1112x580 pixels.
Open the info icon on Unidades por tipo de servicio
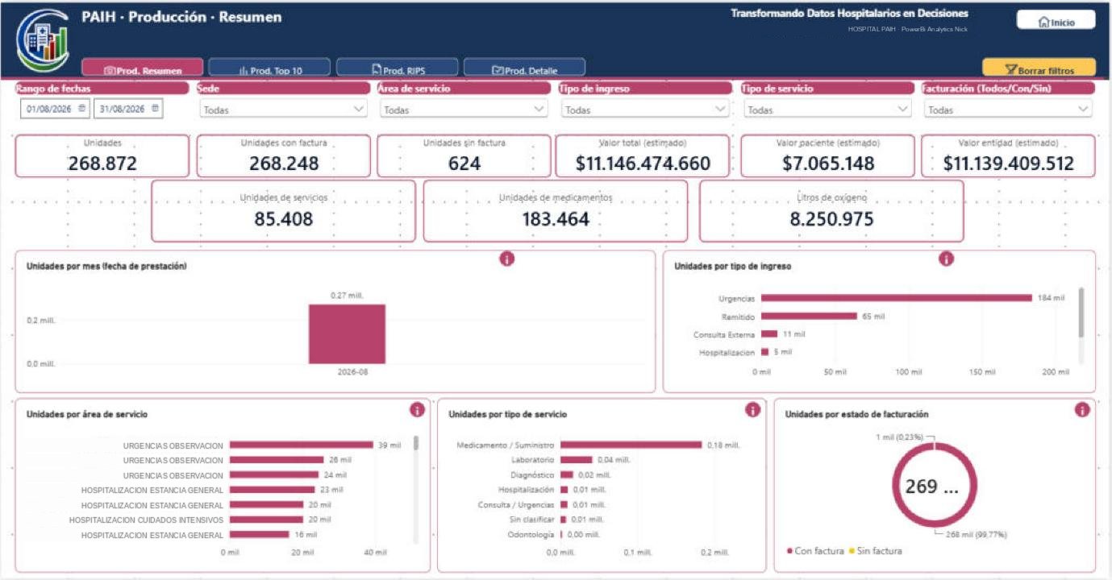point(752,409)
